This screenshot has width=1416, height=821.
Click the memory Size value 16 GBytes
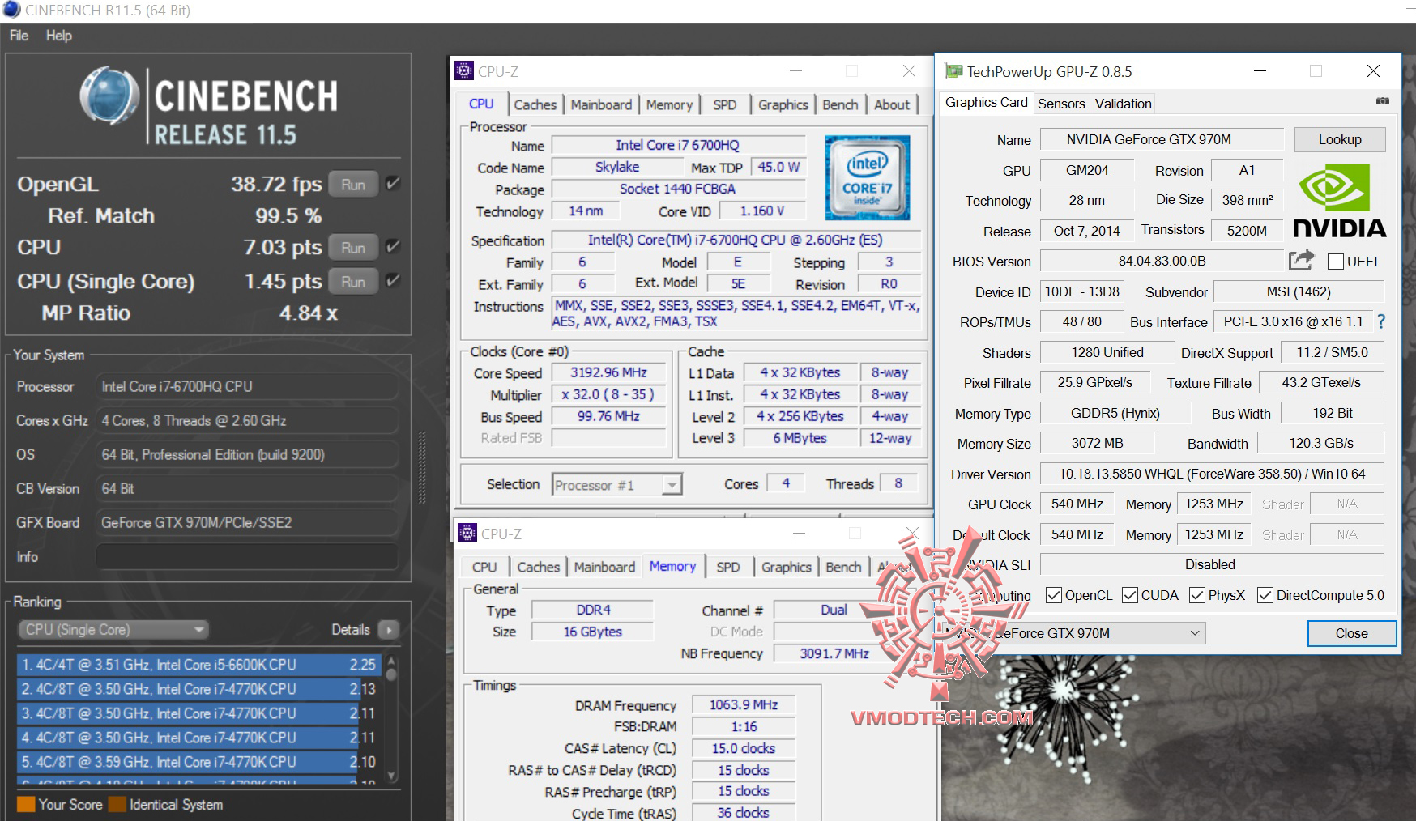click(x=592, y=632)
